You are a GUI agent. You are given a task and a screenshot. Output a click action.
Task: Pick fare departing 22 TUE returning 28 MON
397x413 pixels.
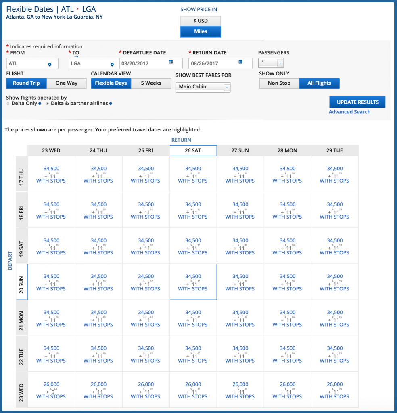pyautogui.click(x=287, y=354)
